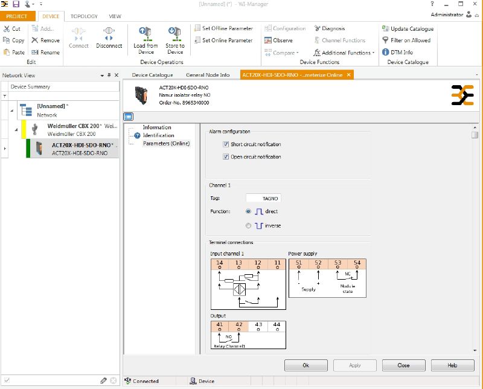
Task: Open Channel Functions
Action: pos(339,40)
